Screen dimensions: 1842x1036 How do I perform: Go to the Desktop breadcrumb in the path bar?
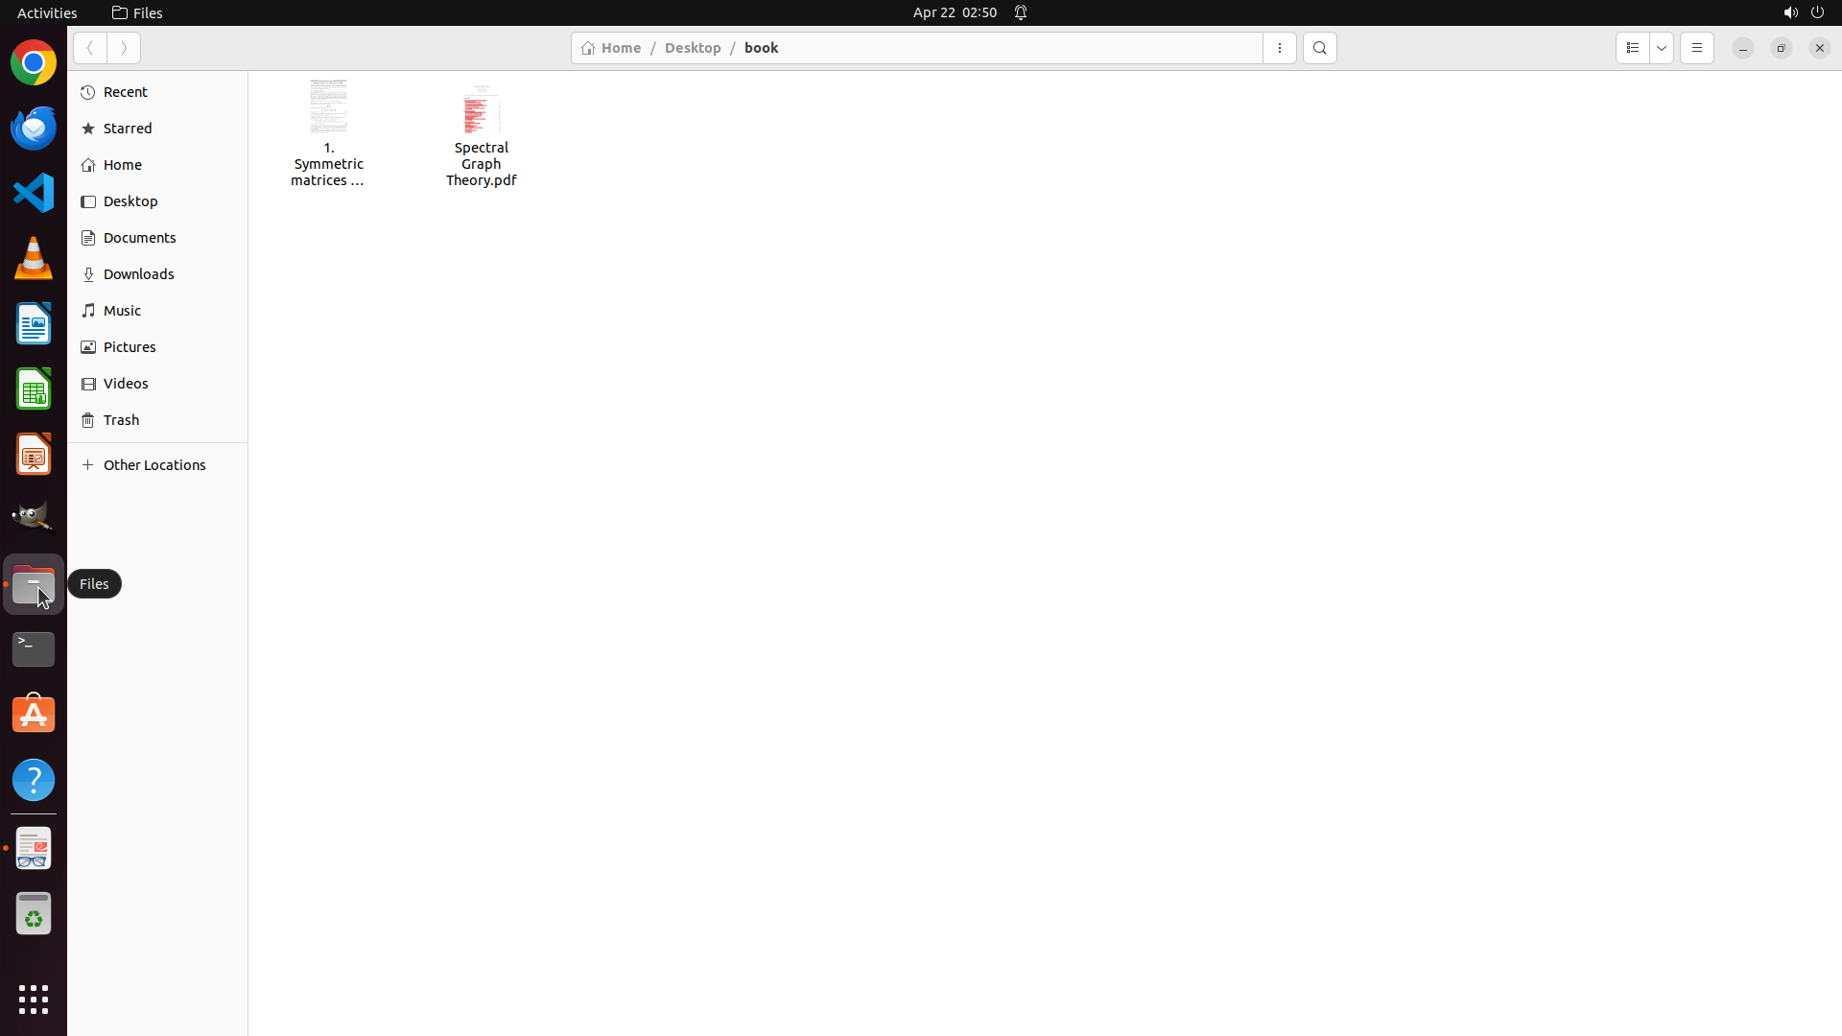[692, 48]
